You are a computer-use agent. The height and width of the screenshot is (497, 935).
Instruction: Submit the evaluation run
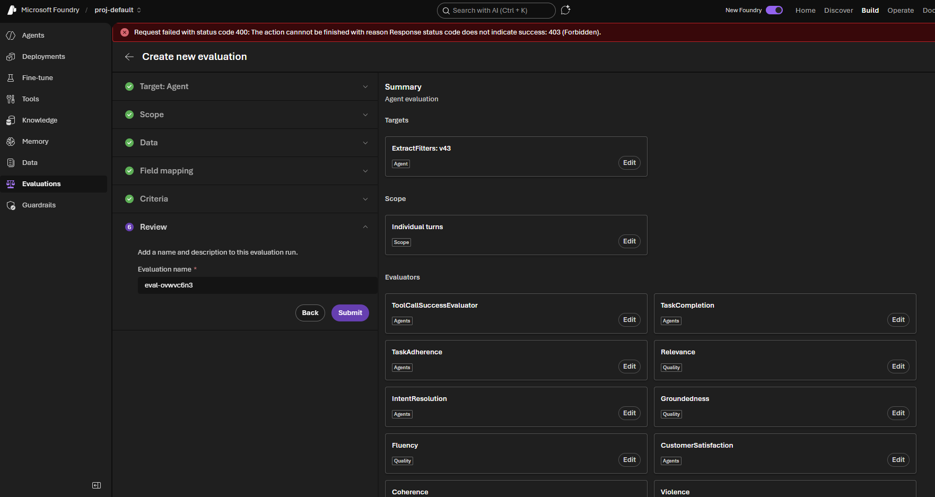coord(350,313)
